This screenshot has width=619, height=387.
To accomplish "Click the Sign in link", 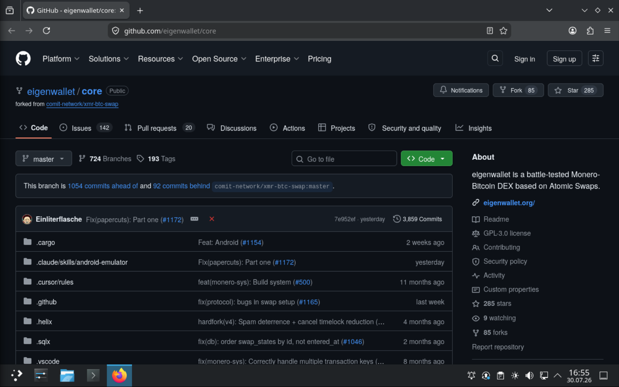I will click(x=524, y=59).
